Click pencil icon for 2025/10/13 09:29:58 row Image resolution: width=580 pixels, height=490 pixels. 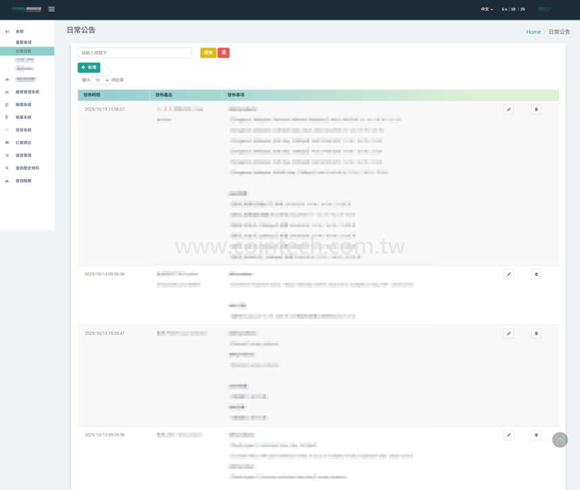click(509, 435)
